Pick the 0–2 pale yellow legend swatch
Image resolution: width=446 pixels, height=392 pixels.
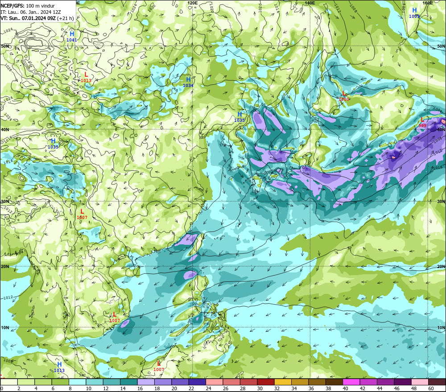[x=9, y=382]
